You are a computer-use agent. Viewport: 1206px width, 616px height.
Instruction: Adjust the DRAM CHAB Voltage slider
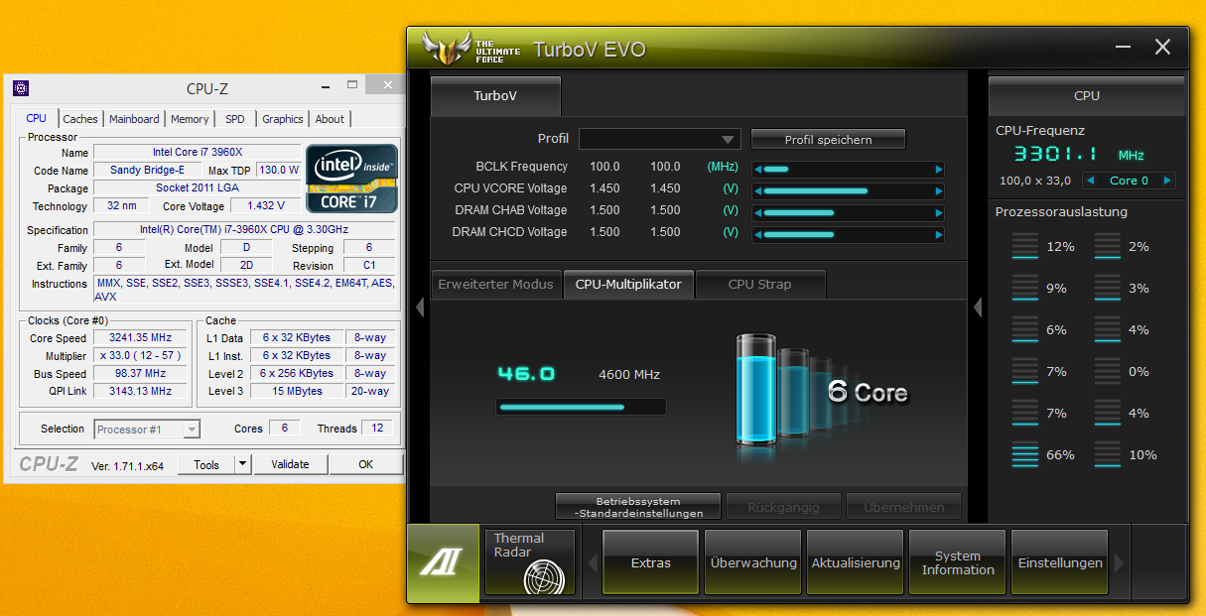(849, 213)
